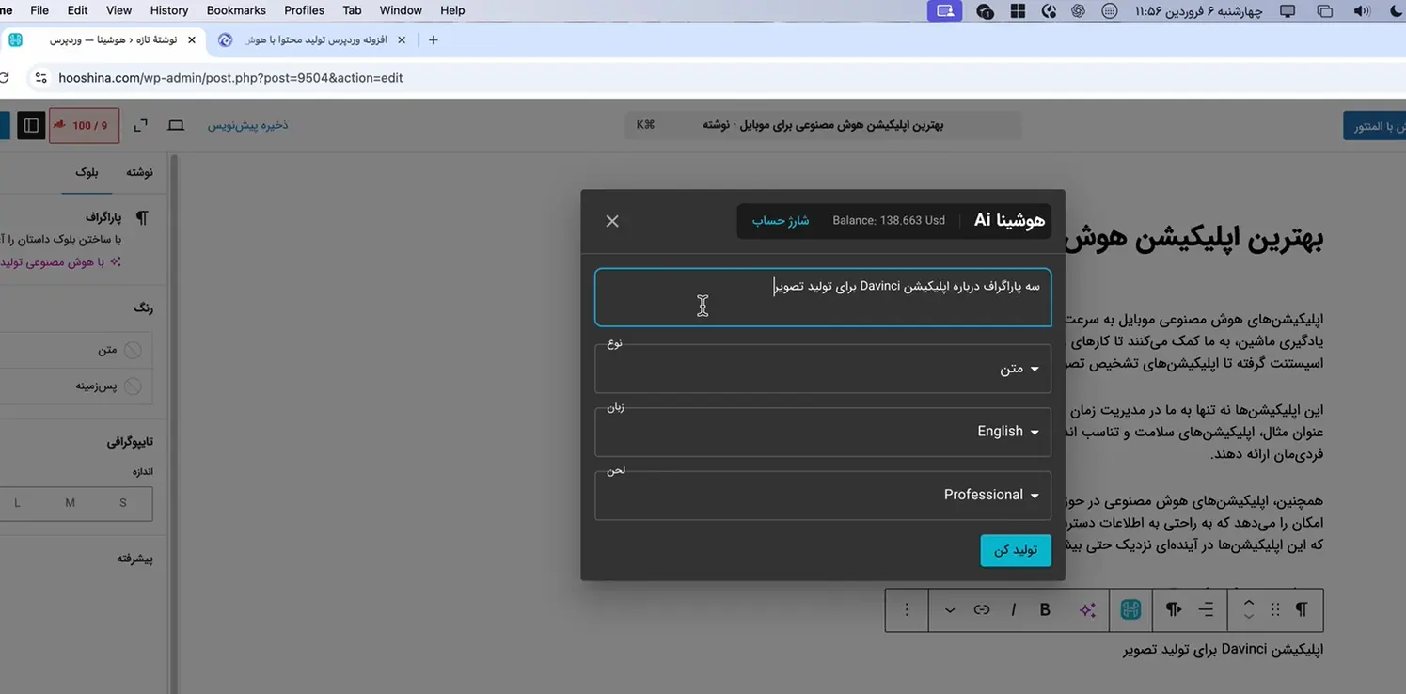The height and width of the screenshot is (694, 1406).
Task: Switch to the نوشته post tab
Action: (x=139, y=173)
